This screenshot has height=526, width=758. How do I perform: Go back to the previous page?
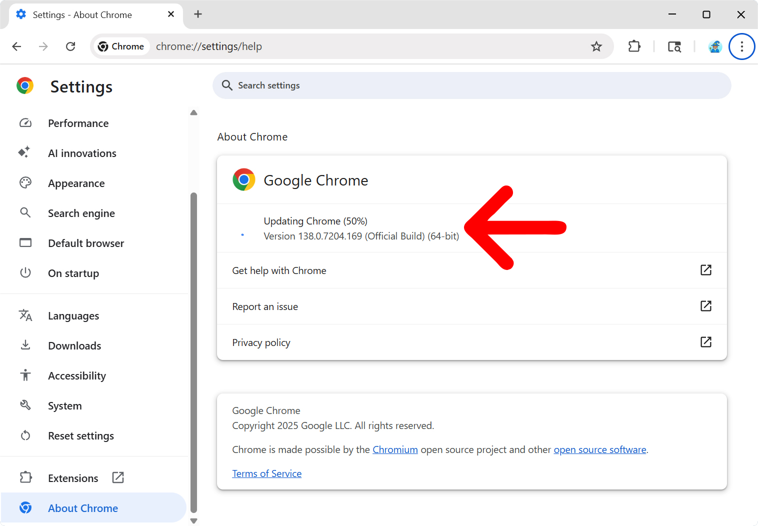[x=16, y=46]
